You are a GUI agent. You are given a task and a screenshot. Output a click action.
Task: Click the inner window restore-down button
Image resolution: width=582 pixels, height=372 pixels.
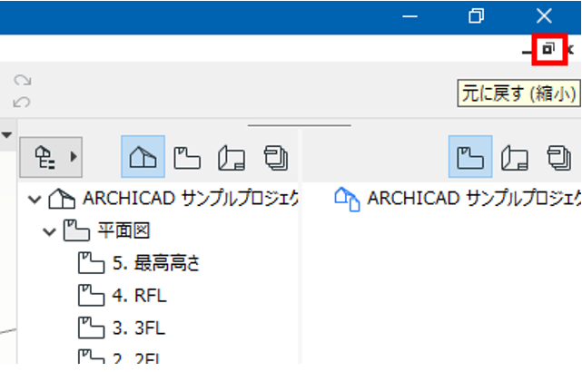549,49
